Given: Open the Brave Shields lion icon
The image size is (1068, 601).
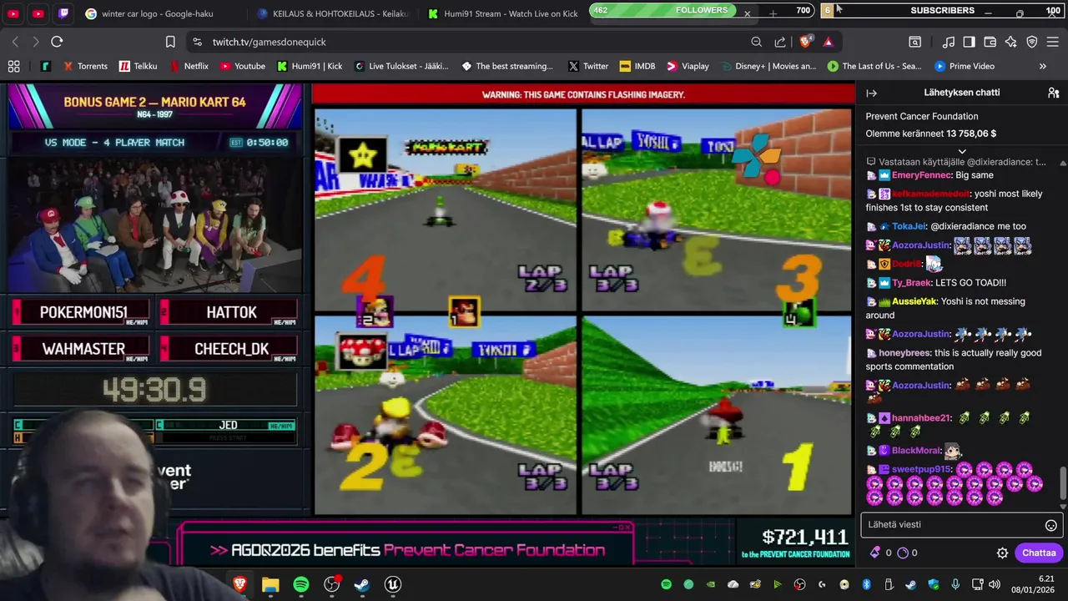Looking at the screenshot, I should point(806,42).
